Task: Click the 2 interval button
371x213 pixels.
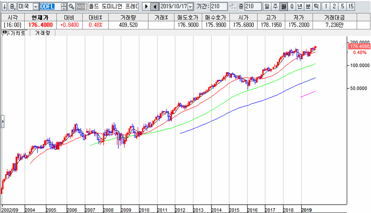Action: click(334, 7)
